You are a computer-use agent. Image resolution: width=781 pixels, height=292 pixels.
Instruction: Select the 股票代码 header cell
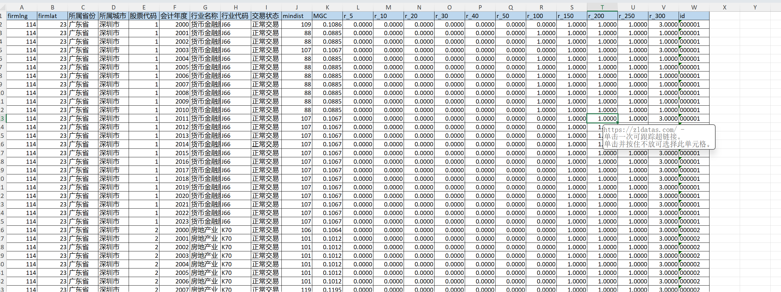[144, 16]
